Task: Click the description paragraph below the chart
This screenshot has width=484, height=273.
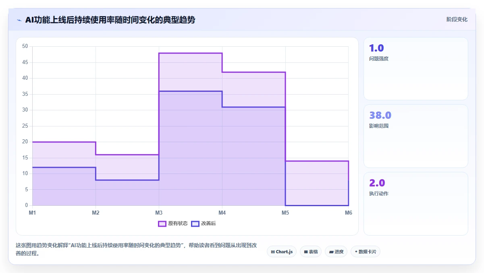Action: (137, 249)
